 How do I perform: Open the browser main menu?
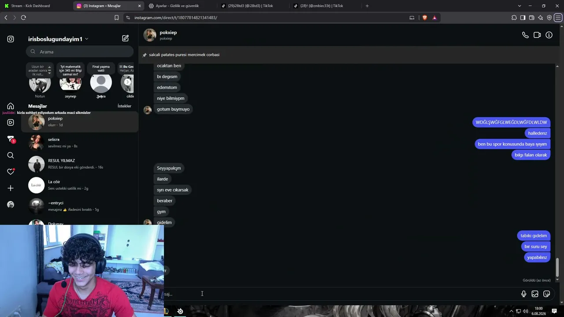[558, 18]
